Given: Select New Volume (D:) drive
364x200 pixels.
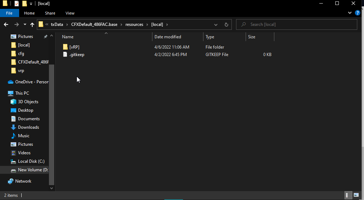Looking at the screenshot, I should 33,170.
